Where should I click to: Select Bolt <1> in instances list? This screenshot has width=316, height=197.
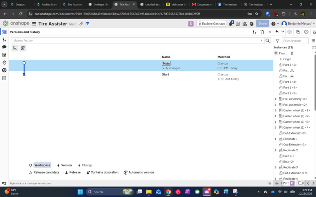point(289,156)
